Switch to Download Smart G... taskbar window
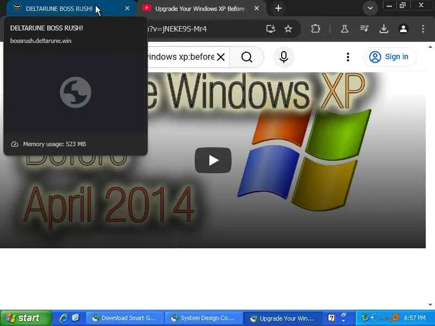Image resolution: width=435 pixels, height=326 pixels. 125,318
